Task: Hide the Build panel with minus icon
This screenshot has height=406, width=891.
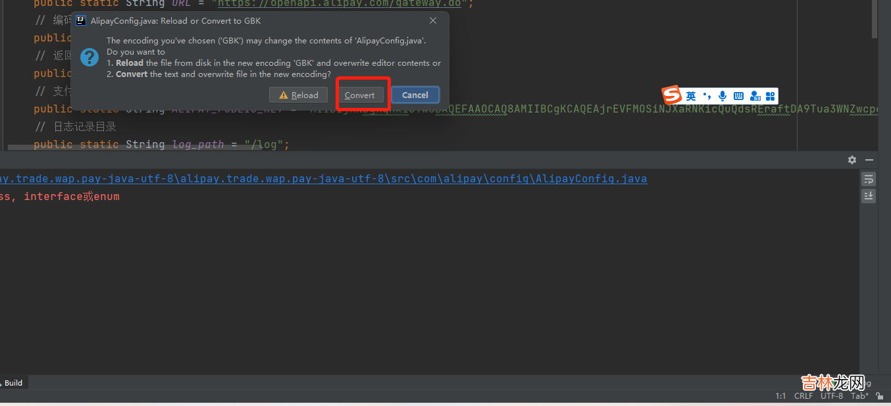Action: click(869, 160)
